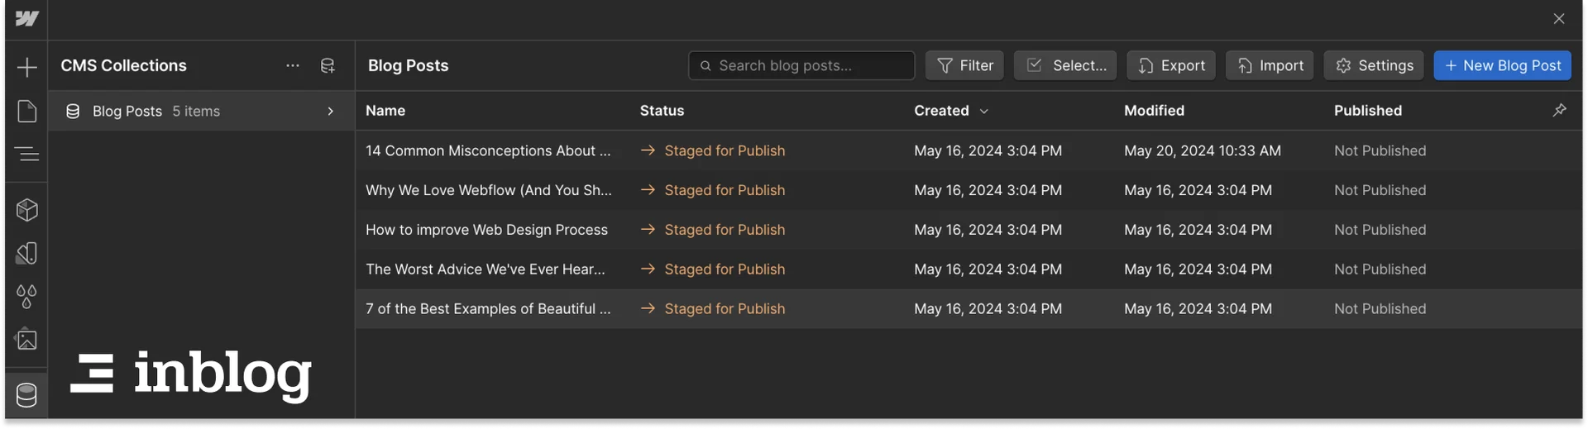This screenshot has height=429, width=1588.
Task: Open the Filter options
Action: tap(964, 66)
